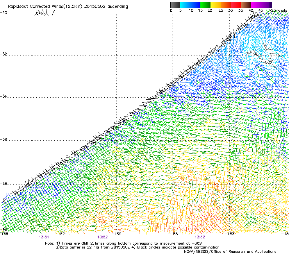The height and width of the screenshot is (254, 289).
Task: Click the yellow 20-25 knots legend segment
Action: (216, 5)
